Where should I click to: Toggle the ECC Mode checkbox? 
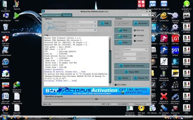[x=115, y=85]
